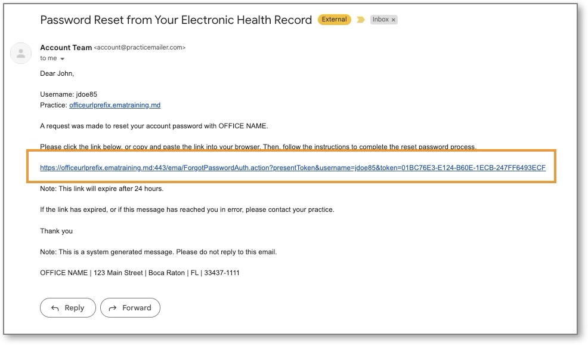Image resolution: width=588 pixels, height=345 pixels.
Task: Click the yellow importance marker icon
Action: click(360, 20)
